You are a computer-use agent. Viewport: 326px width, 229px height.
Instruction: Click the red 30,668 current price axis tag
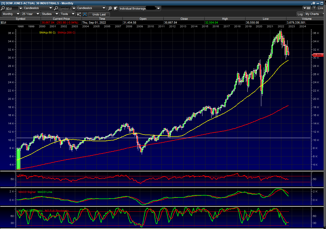[318, 55]
